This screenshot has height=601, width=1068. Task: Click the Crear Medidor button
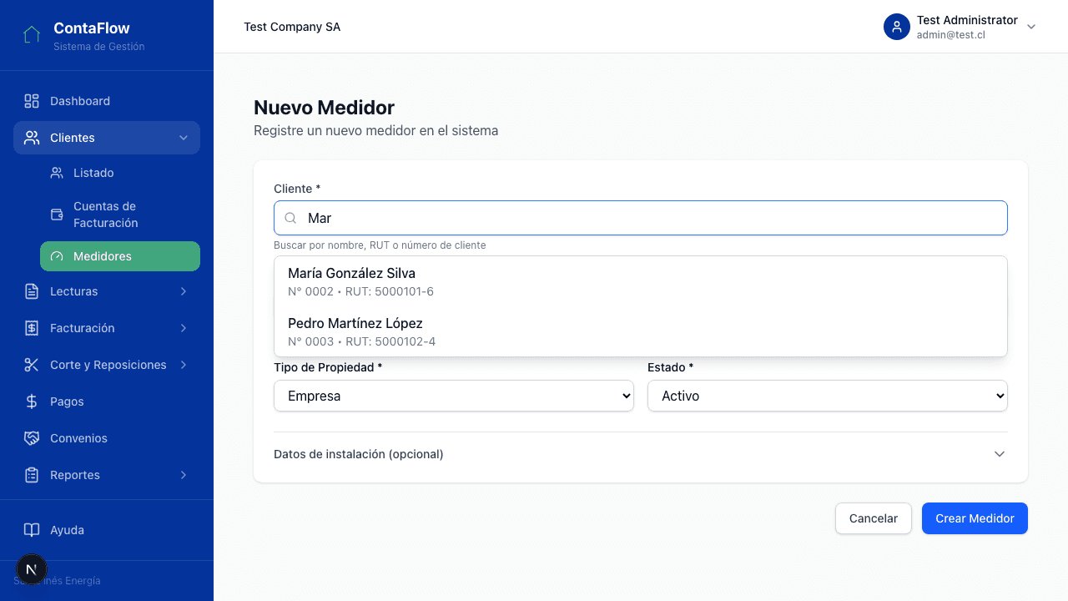point(975,518)
